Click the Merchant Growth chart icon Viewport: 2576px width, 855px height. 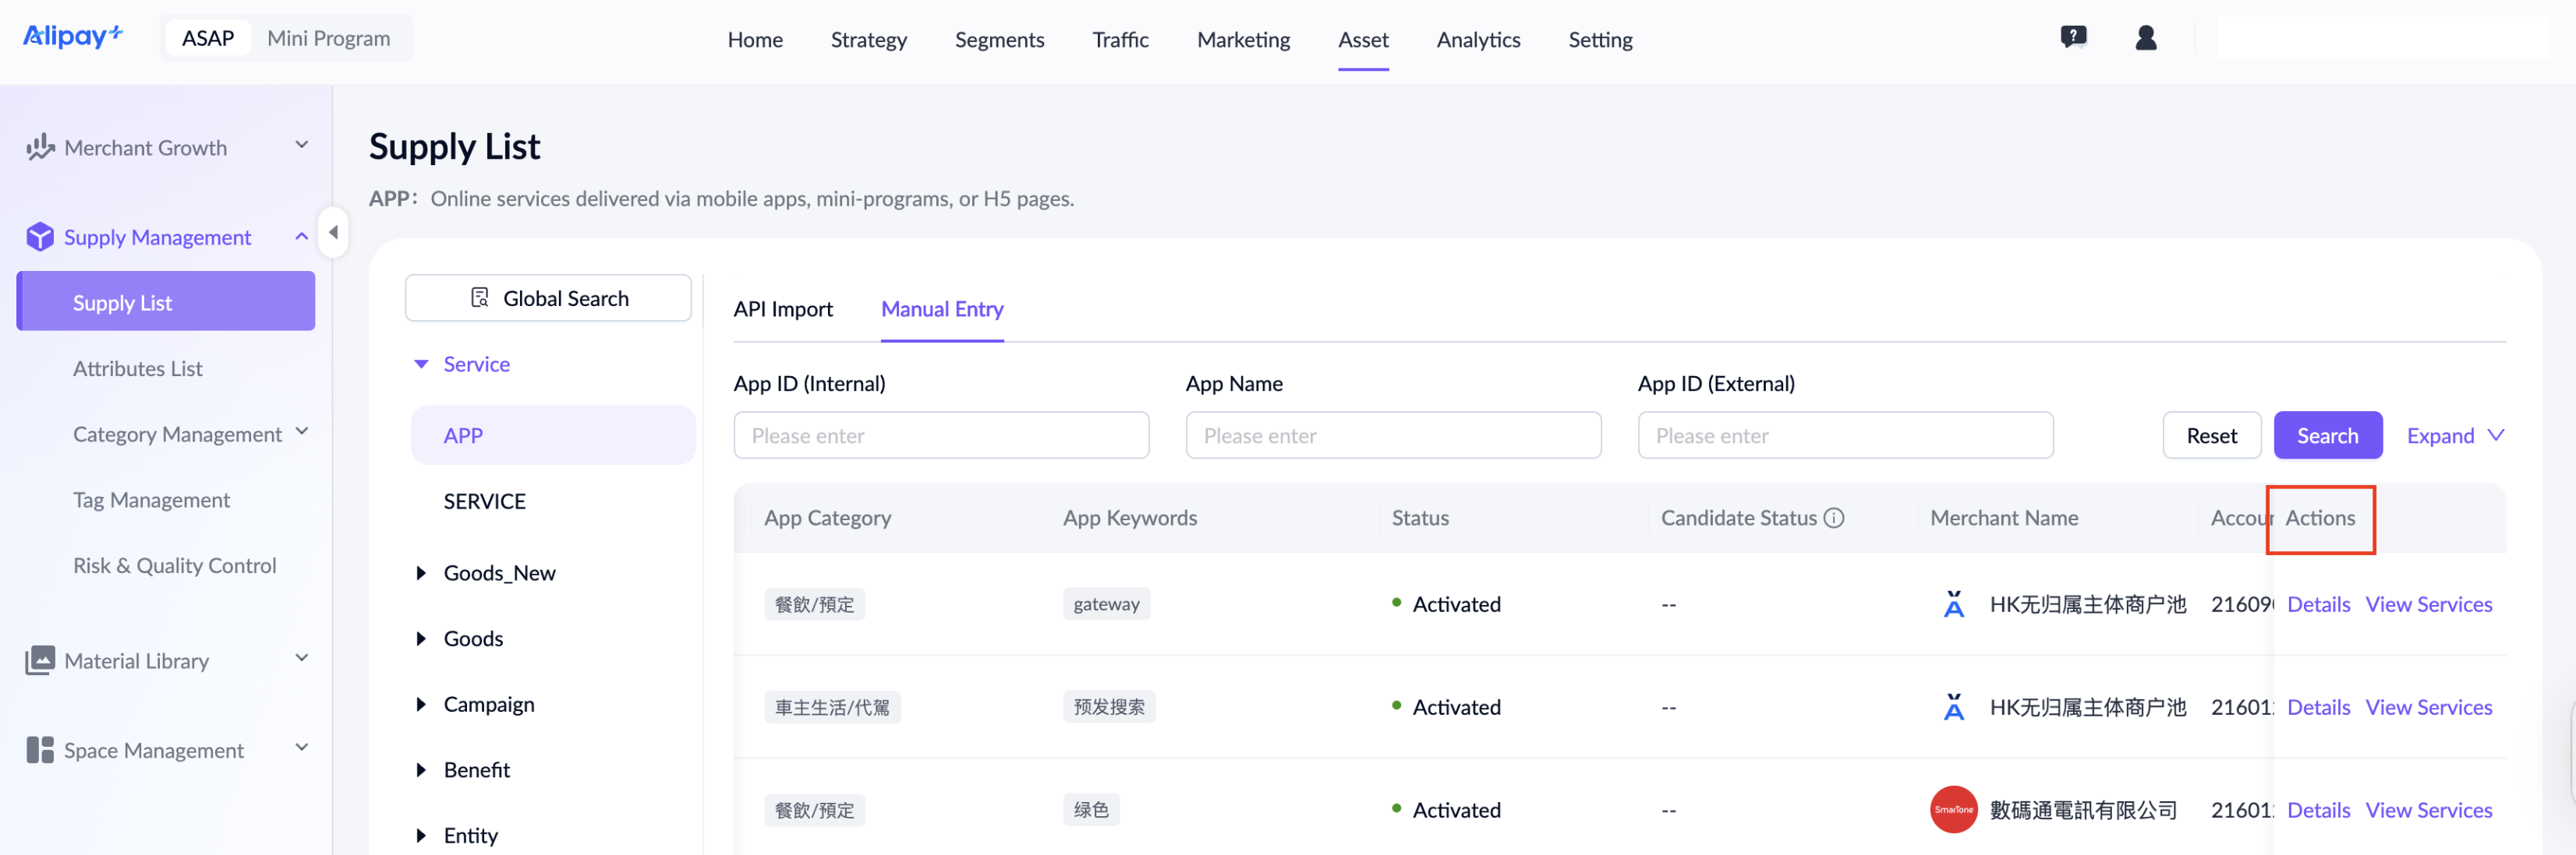coord(40,148)
